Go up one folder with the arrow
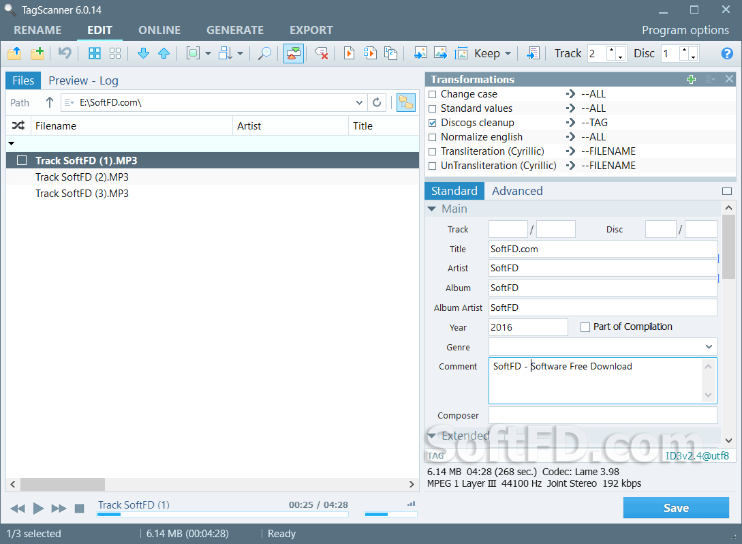The height and width of the screenshot is (544, 742). click(49, 102)
